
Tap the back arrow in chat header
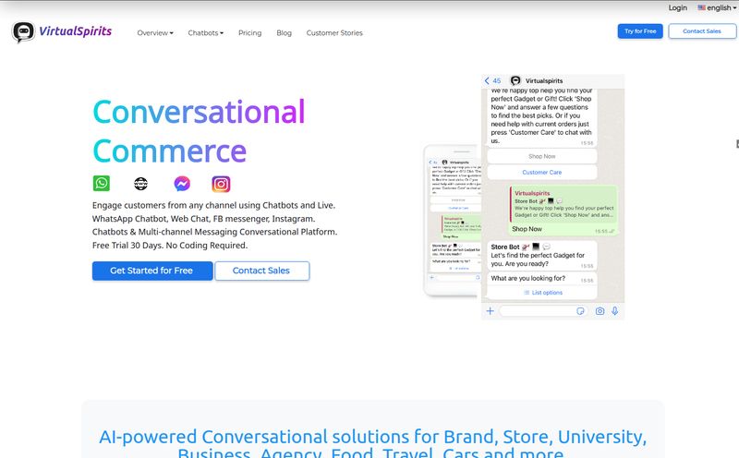487,80
